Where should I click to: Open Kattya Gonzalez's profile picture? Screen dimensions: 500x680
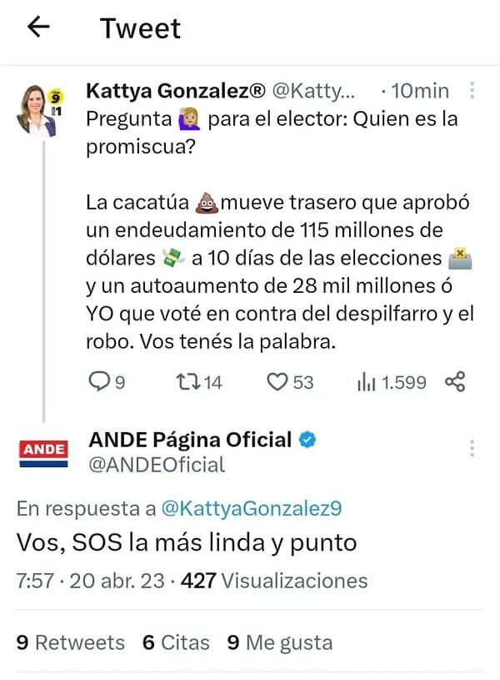pyautogui.click(x=37, y=108)
